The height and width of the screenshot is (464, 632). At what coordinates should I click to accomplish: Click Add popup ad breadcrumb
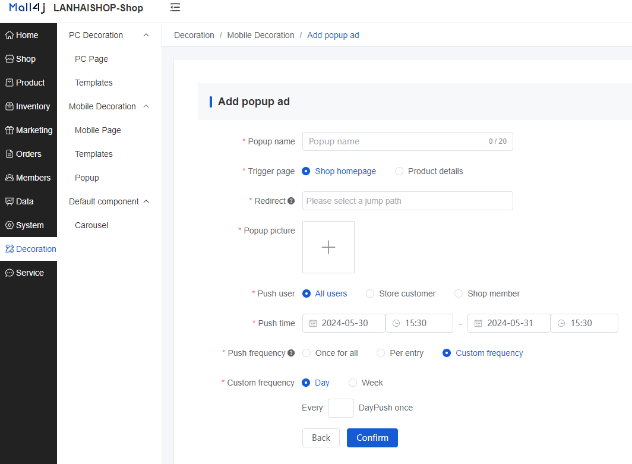[x=333, y=35]
